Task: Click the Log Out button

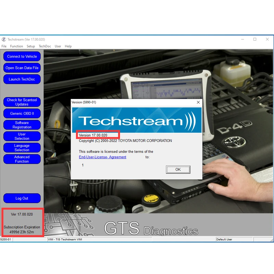Action: (22, 198)
